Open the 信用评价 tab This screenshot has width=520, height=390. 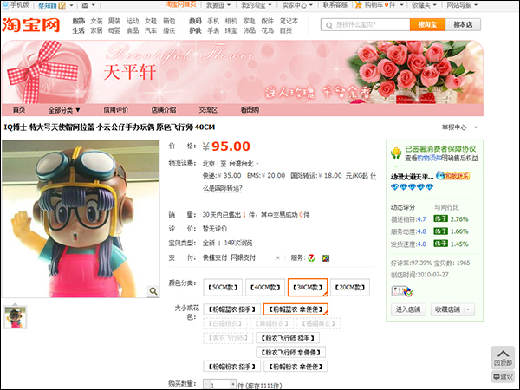tap(116, 110)
